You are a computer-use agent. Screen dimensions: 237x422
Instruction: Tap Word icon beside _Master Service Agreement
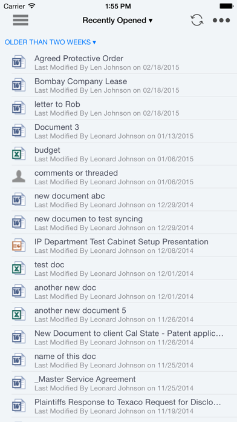[19, 383]
